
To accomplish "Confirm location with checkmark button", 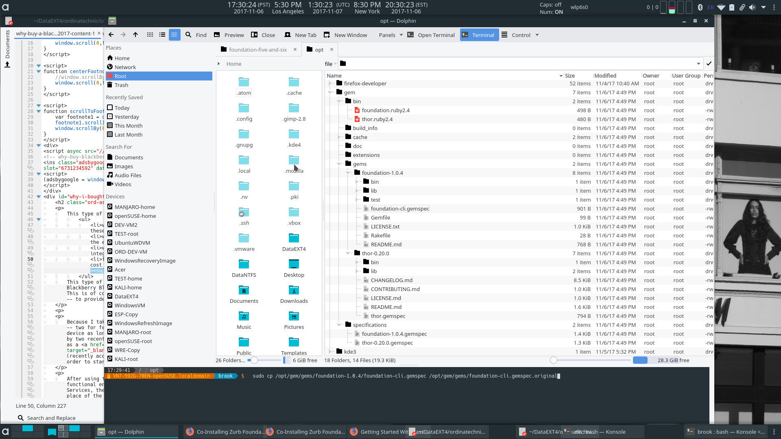I will point(709,64).
